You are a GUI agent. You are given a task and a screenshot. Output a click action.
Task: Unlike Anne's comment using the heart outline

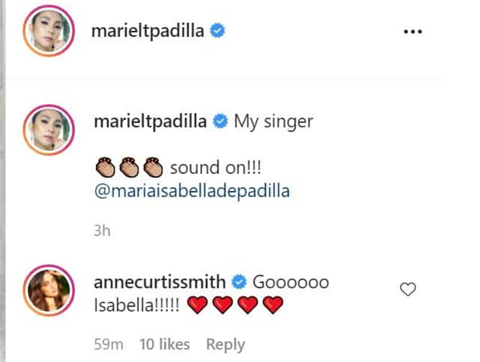click(408, 289)
